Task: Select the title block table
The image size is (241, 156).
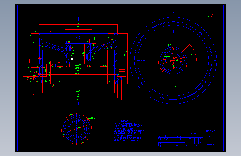Action: (189, 137)
